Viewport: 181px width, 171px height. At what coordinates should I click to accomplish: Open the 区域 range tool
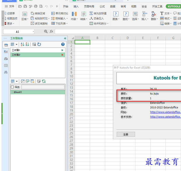pyautogui.click(x=25, y=16)
